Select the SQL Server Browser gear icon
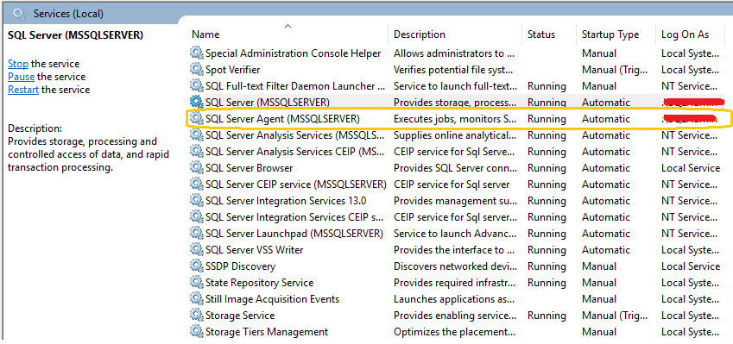Image resolution: width=733 pixels, height=344 pixels. tap(196, 168)
